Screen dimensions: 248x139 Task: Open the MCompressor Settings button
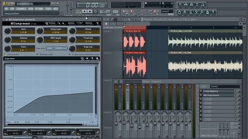89,24
